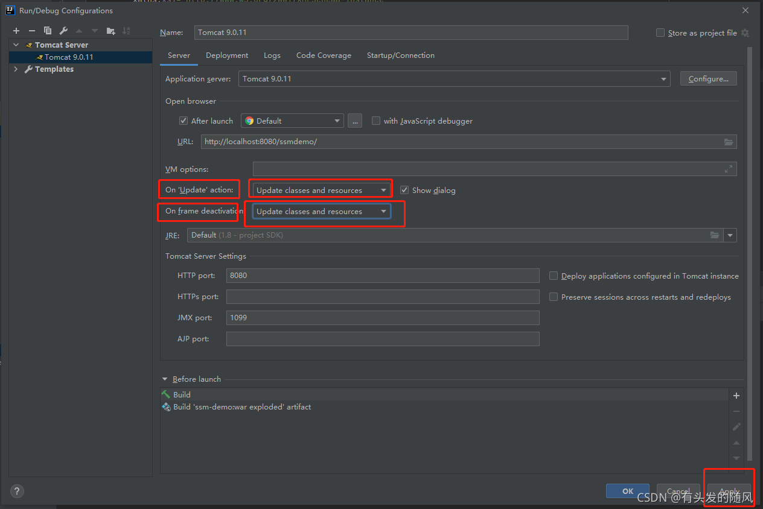Select Build 'ssm-demo:war exploded' artifact task
The width and height of the screenshot is (763, 509).
[x=444, y=407]
